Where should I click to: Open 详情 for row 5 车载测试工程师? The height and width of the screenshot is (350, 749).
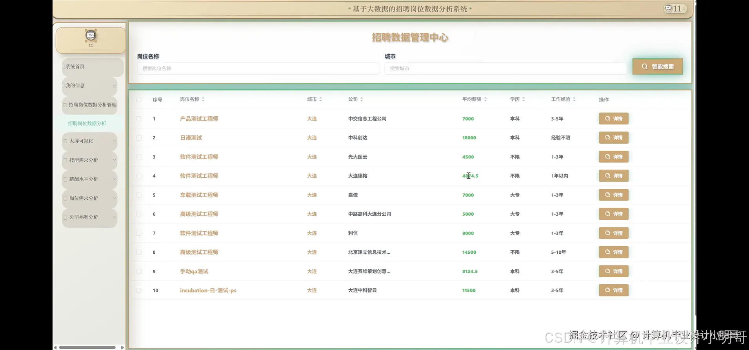click(x=614, y=195)
